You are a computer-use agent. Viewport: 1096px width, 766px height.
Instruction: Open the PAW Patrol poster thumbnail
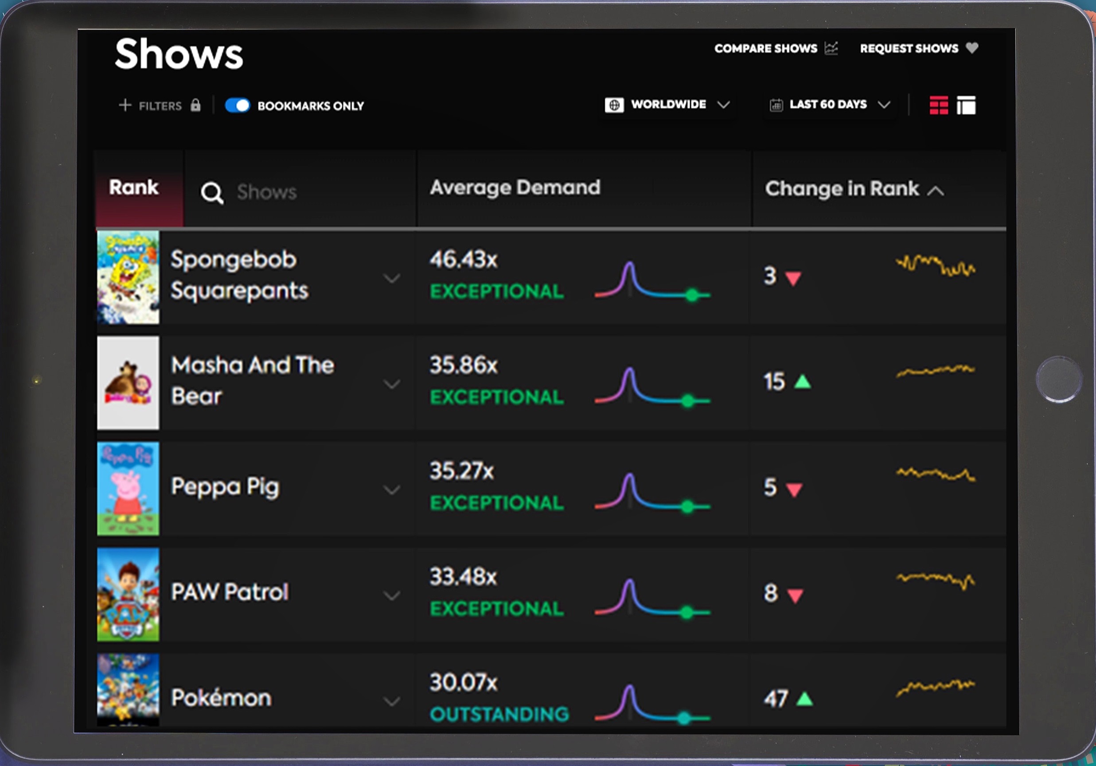pos(128,595)
